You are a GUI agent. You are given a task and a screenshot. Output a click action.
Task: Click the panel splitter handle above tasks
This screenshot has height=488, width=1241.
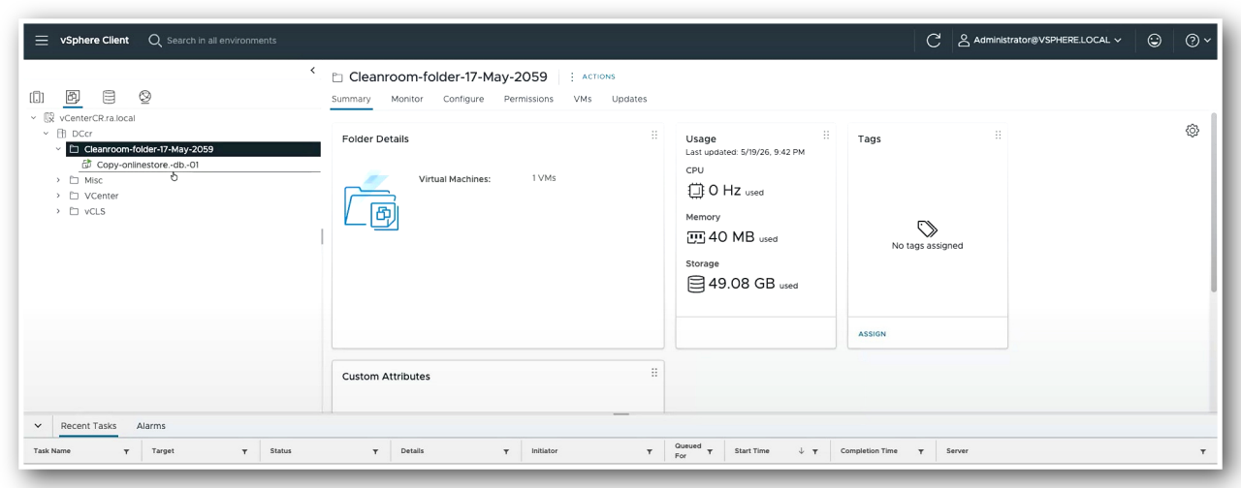(x=620, y=414)
